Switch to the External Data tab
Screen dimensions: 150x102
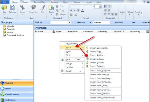coord(40,2)
